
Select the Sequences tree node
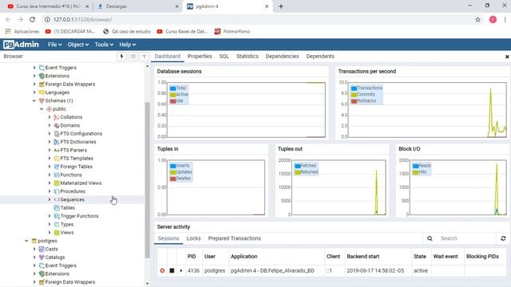click(72, 200)
